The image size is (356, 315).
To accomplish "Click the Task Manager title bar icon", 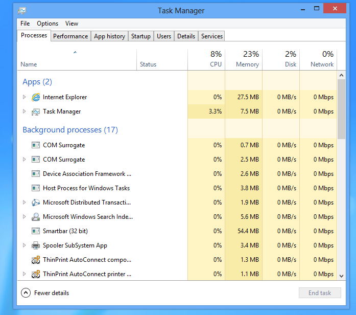I will tap(22, 11).
